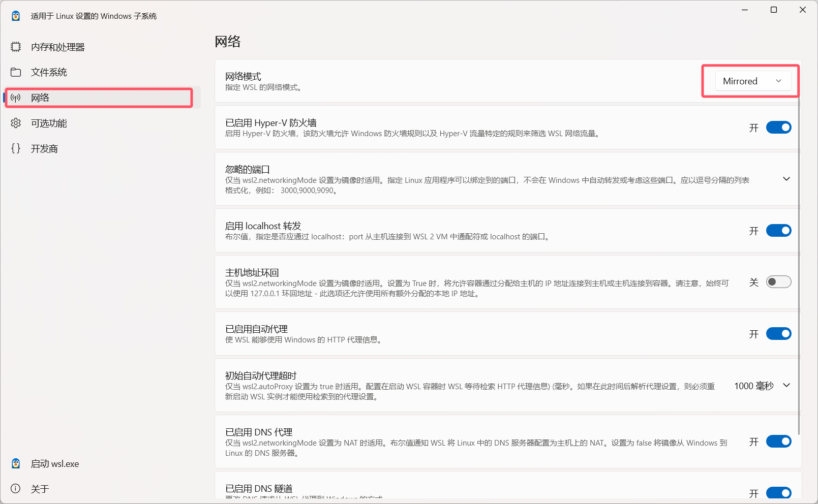The width and height of the screenshot is (818, 504).
Task: Disable the localhost 转发 toggle
Action: click(778, 231)
